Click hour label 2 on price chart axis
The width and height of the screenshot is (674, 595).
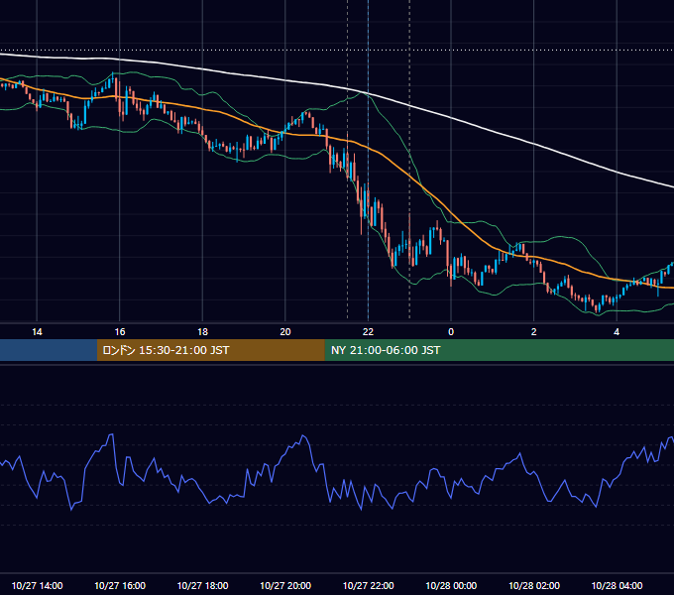click(x=534, y=332)
